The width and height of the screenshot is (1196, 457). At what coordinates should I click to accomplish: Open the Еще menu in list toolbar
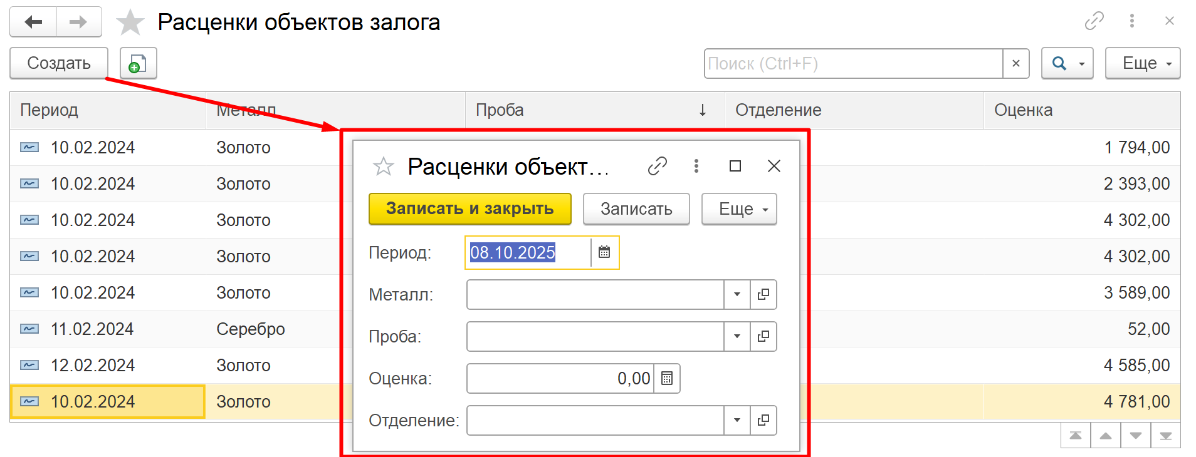tap(1142, 63)
